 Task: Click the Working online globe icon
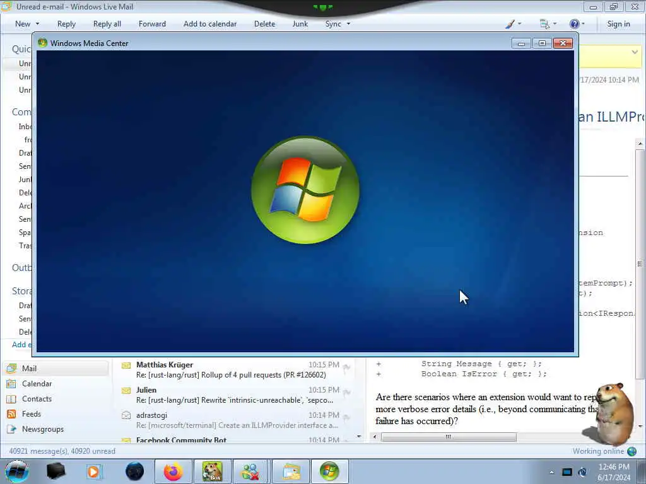tap(631, 451)
